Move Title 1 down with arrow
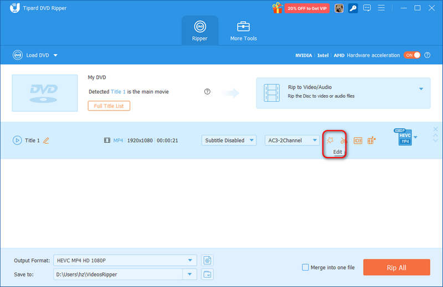Viewport: 443px width, 287px height. pos(435,140)
